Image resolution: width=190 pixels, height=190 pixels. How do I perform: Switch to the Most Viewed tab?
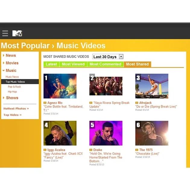[x=73, y=64]
